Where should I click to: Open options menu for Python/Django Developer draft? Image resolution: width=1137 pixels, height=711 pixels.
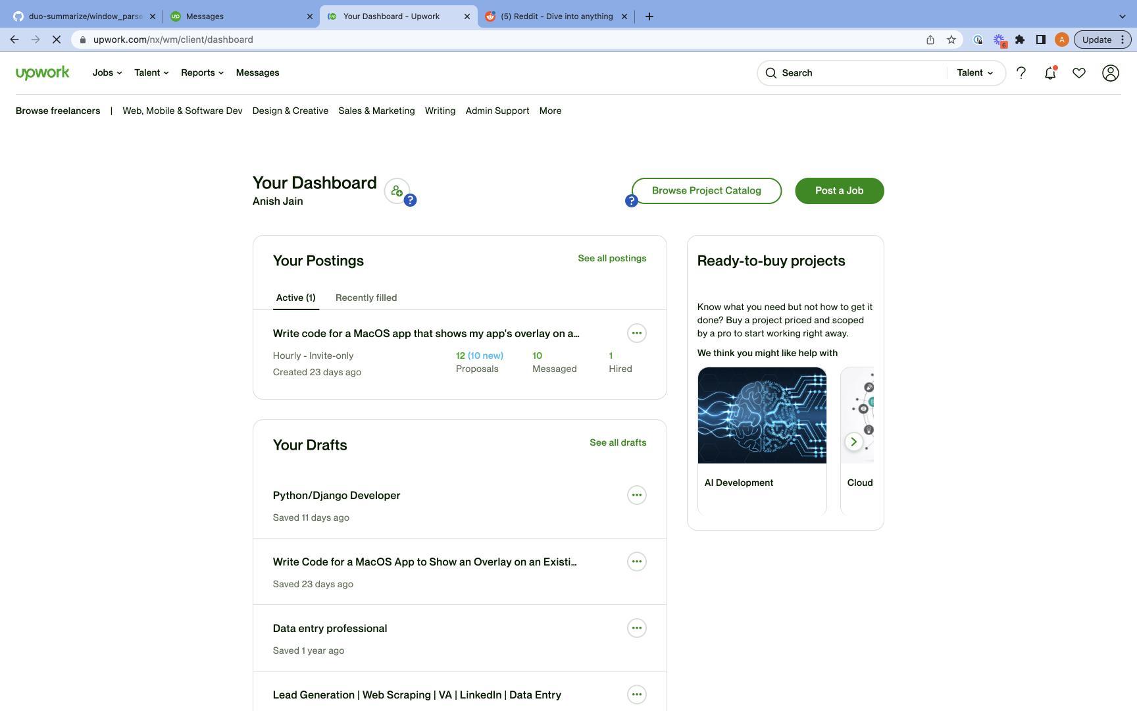tap(636, 495)
